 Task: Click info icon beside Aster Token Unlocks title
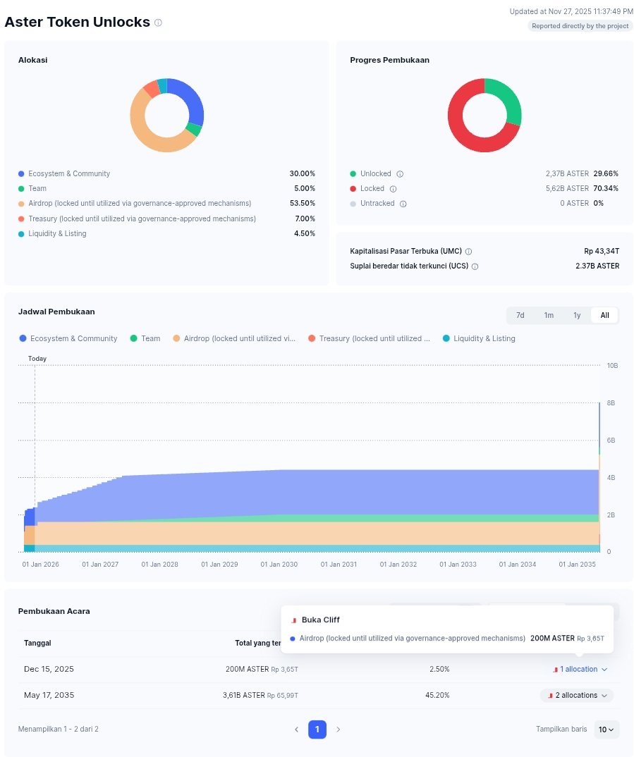158,23
